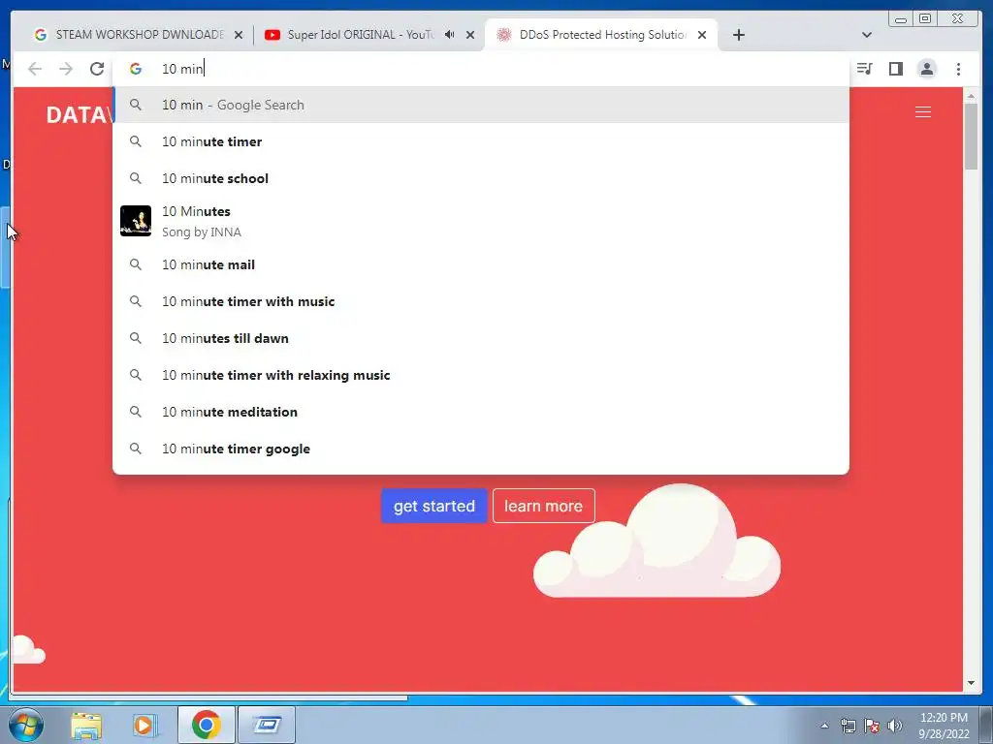The image size is (993, 744).
Task: Select '10 minute meditation' suggestion
Action: pos(481,412)
